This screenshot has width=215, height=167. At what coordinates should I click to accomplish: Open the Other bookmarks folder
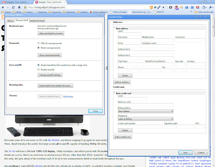click(x=204, y=12)
